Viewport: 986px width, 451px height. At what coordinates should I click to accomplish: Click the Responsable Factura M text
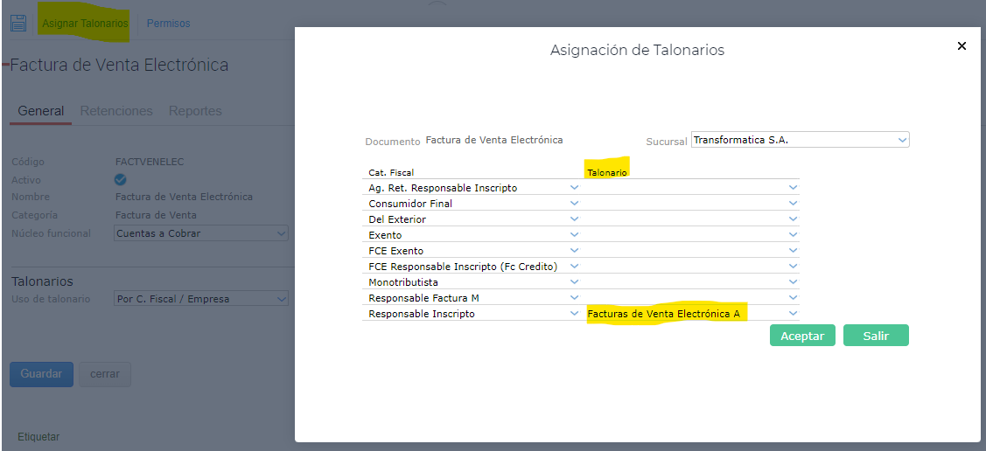click(x=423, y=298)
